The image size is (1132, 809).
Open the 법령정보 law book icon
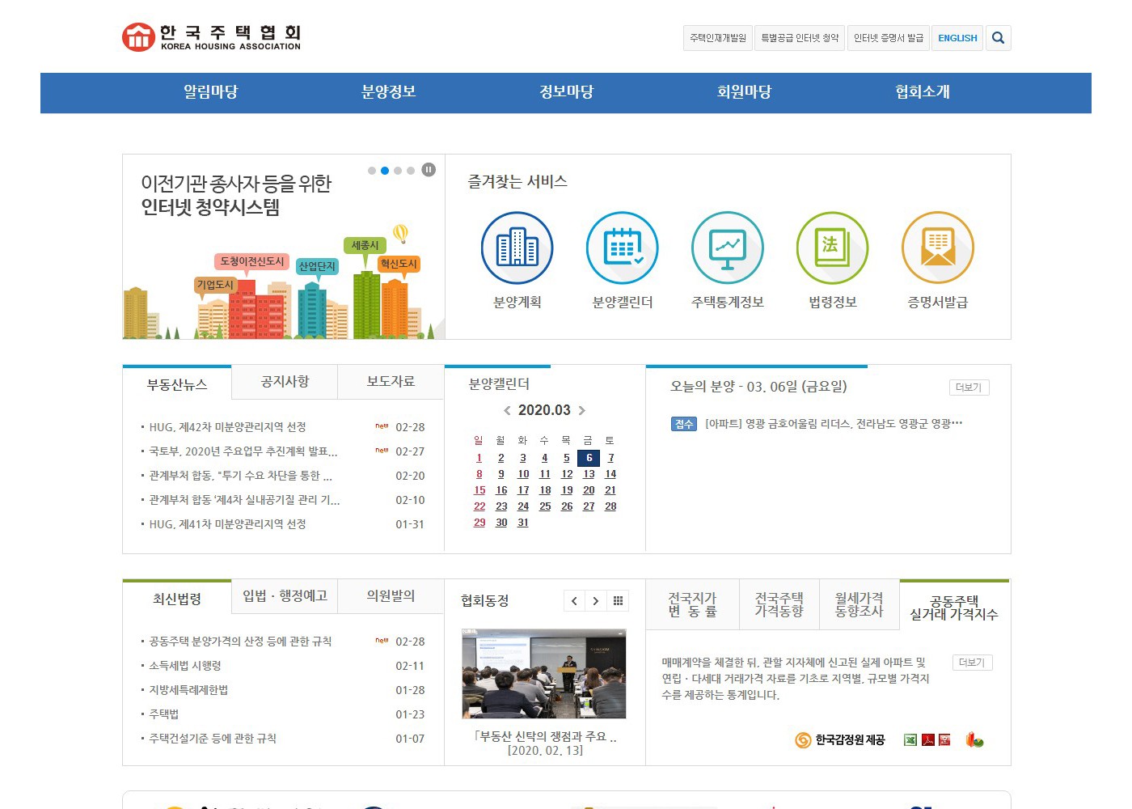click(x=833, y=248)
